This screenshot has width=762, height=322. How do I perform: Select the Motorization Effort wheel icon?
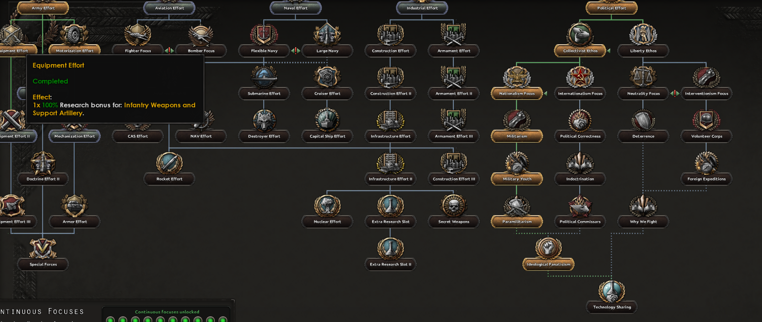click(x=74, y=35)
